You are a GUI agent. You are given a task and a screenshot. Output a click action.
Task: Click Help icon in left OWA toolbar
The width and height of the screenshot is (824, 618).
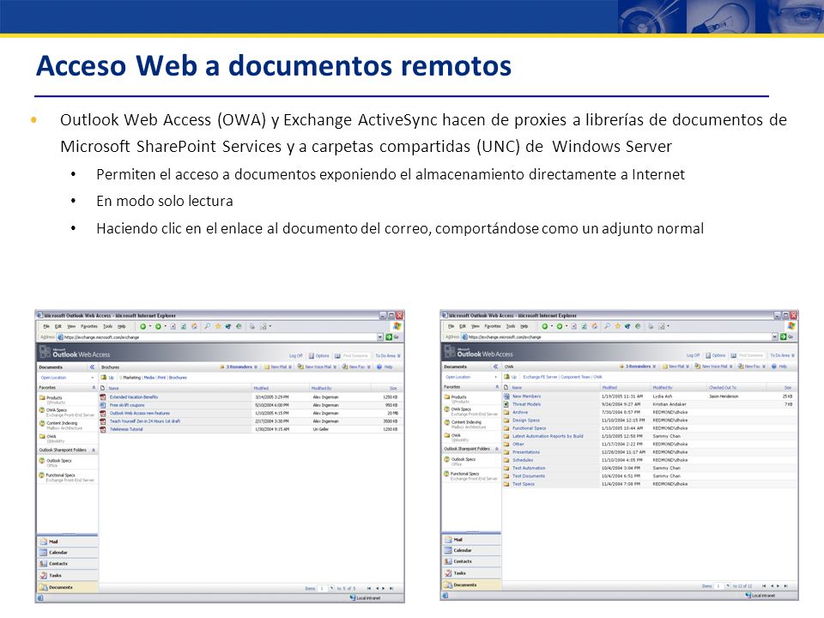(379, 367)
